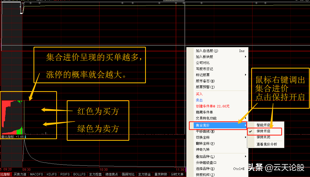Open the KDJFS indicator tab
Viewport: 310px width, 177px height.
(x=52, y=174)
